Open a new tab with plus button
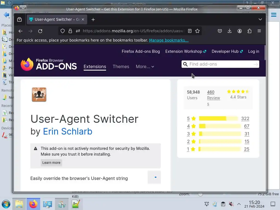280x210 pixels. (93, 20)
